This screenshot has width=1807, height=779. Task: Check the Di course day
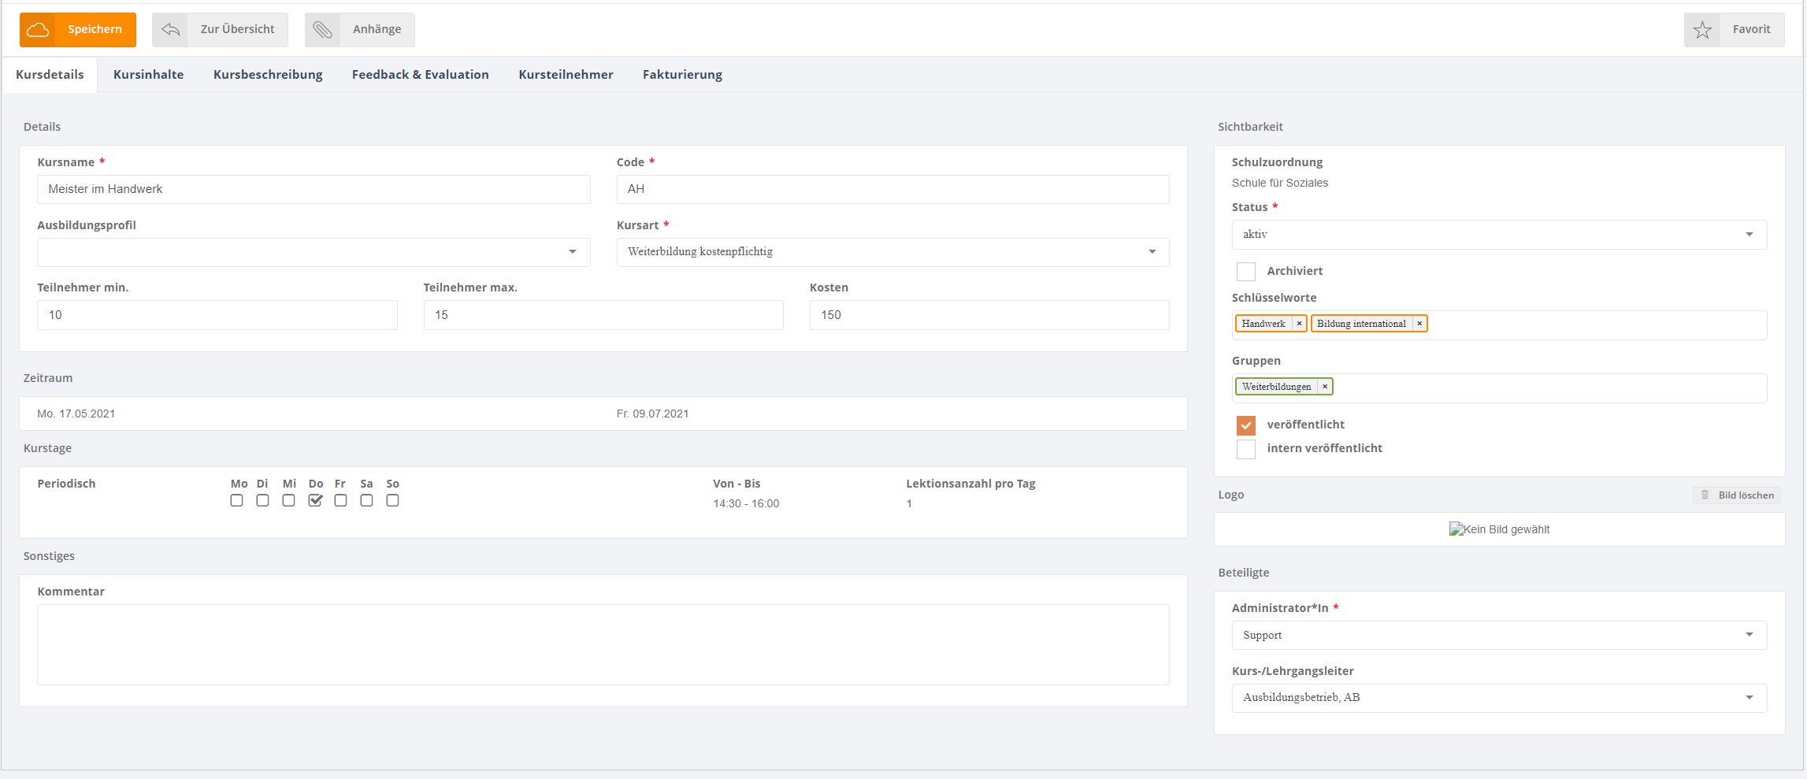coord(263,501)
